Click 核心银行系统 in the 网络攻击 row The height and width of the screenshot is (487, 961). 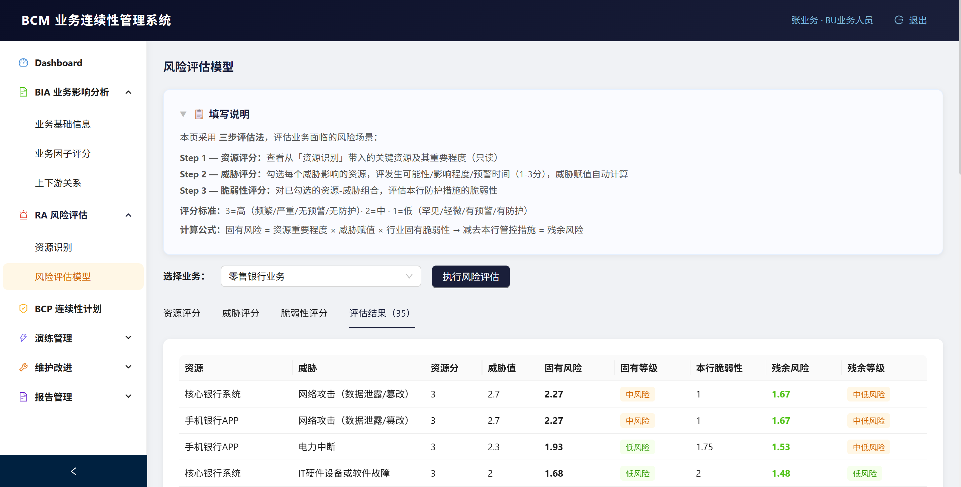[213, 394]
